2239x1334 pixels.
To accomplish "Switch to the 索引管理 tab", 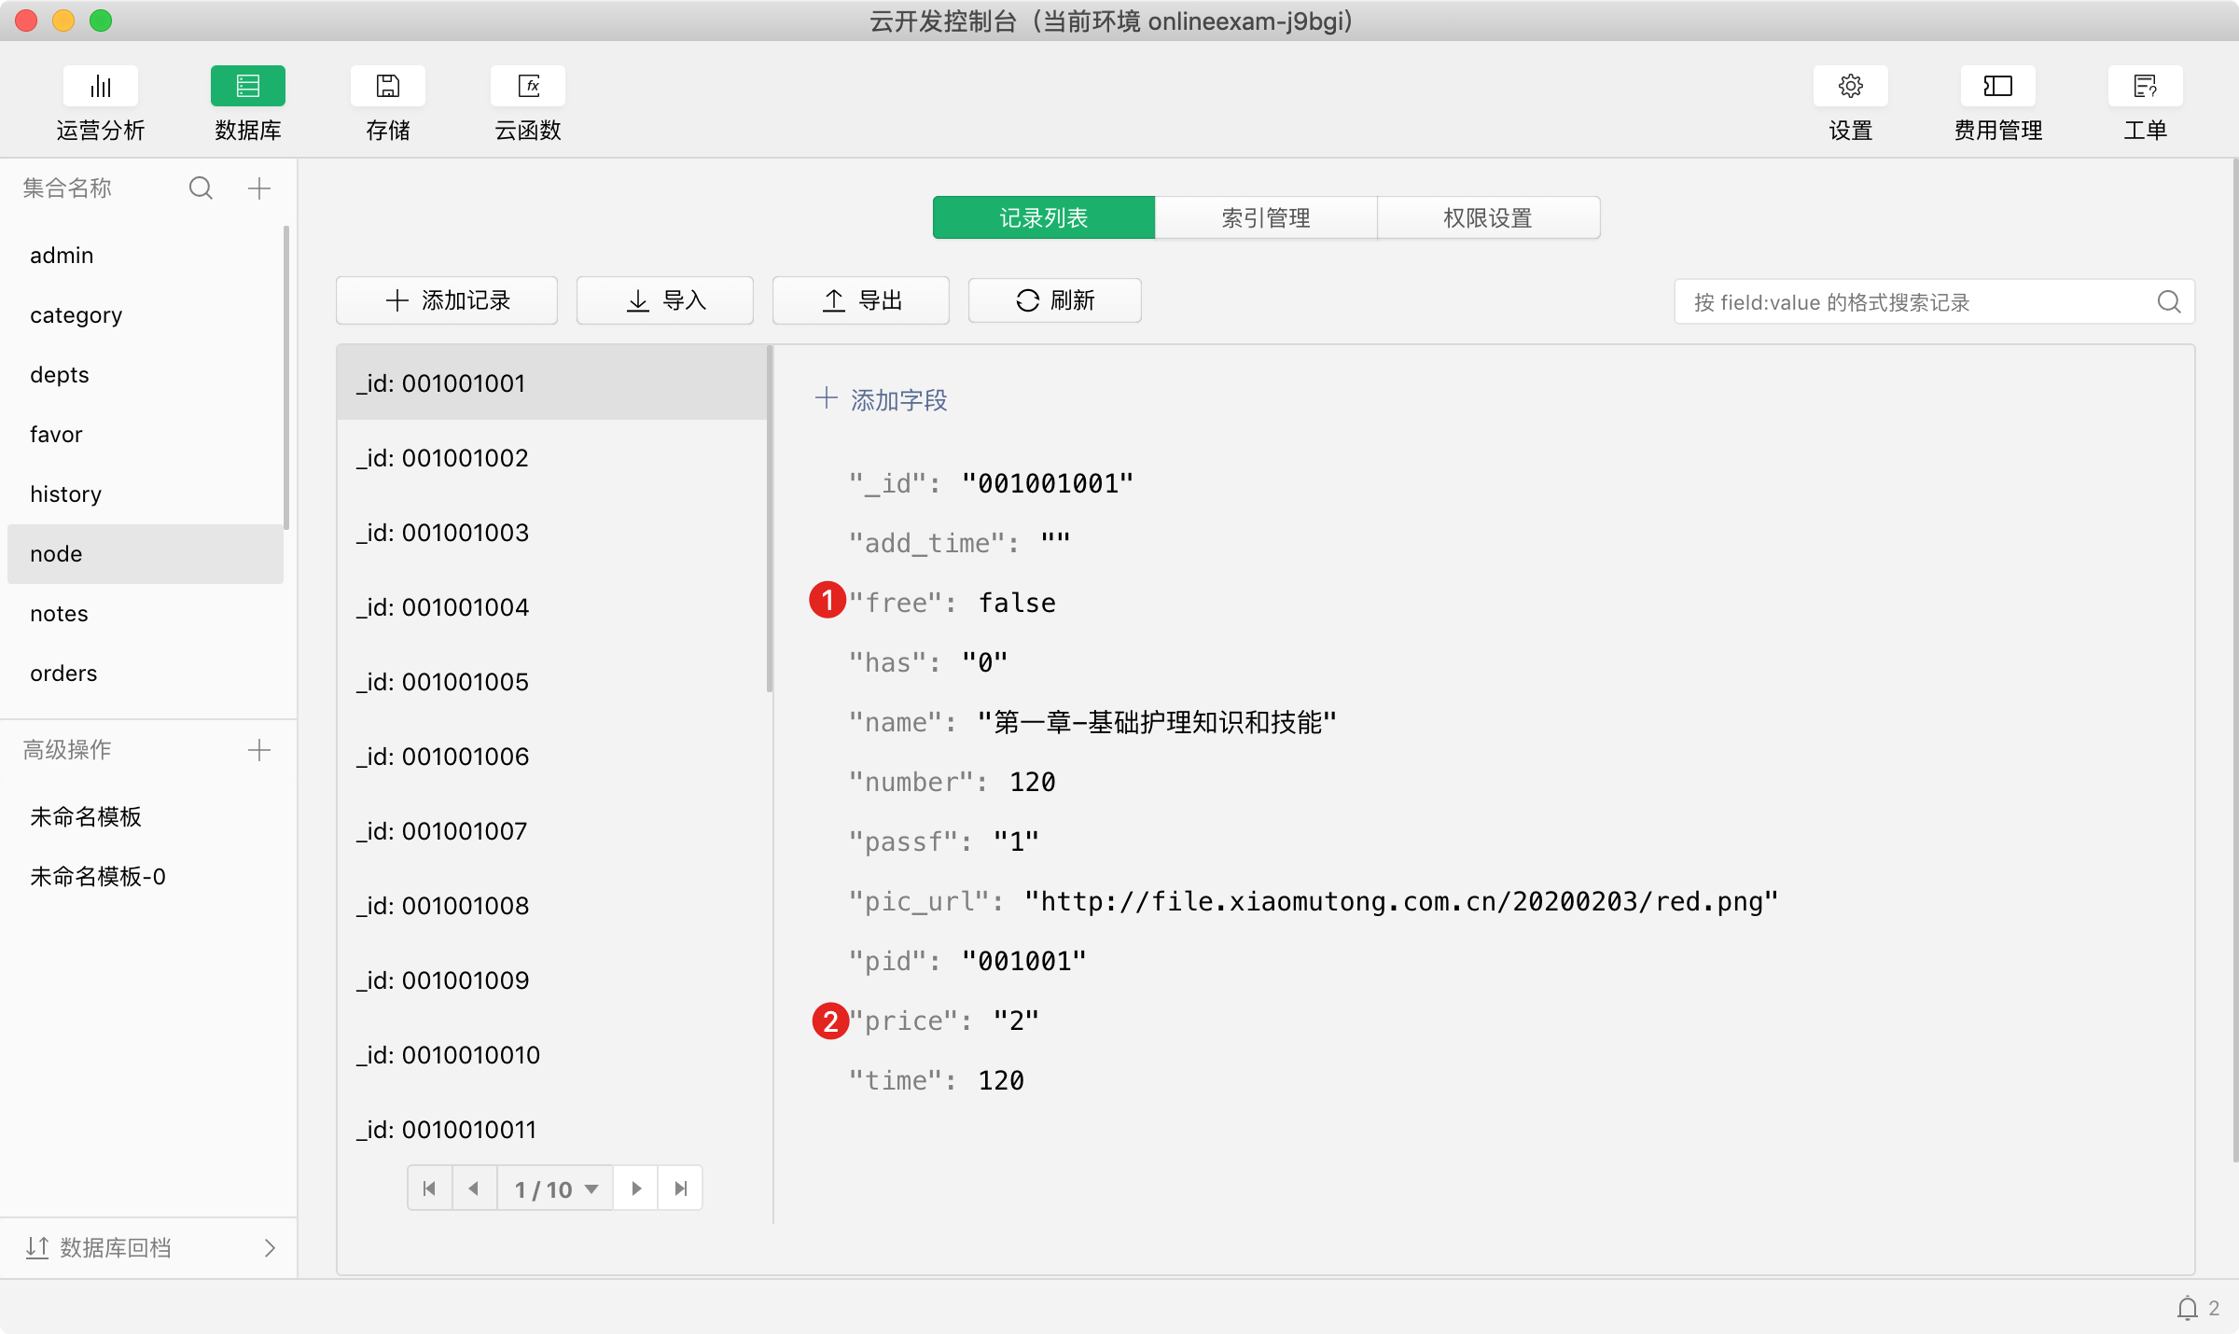I will pos(1265,217).
